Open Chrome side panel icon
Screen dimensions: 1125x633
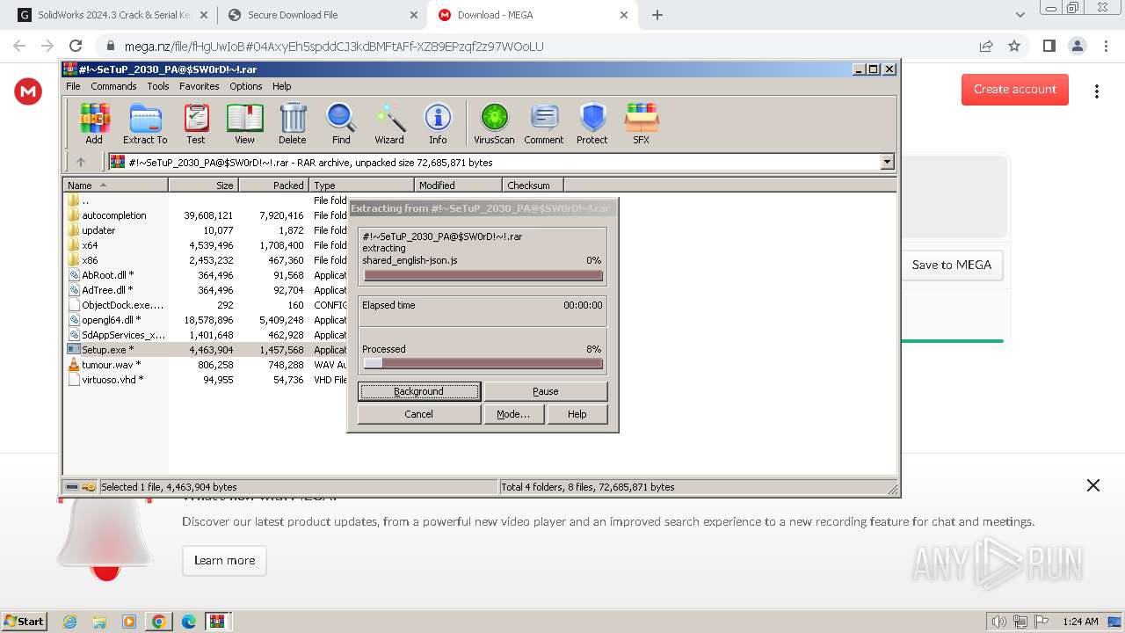click(1049, 46)
